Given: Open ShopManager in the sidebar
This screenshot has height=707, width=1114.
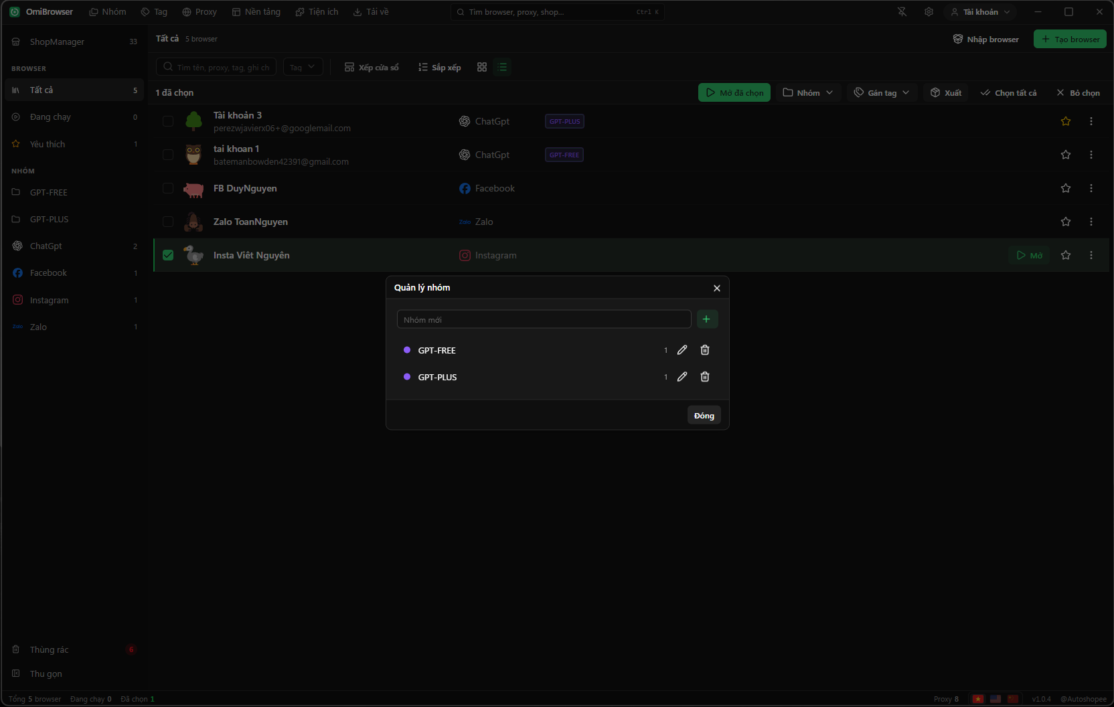Looking at the screenshot, I should pos(74,42).
